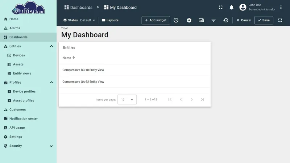Cancel dashboard editing
This screenshot has height=163, width=290.
[244, 20]
